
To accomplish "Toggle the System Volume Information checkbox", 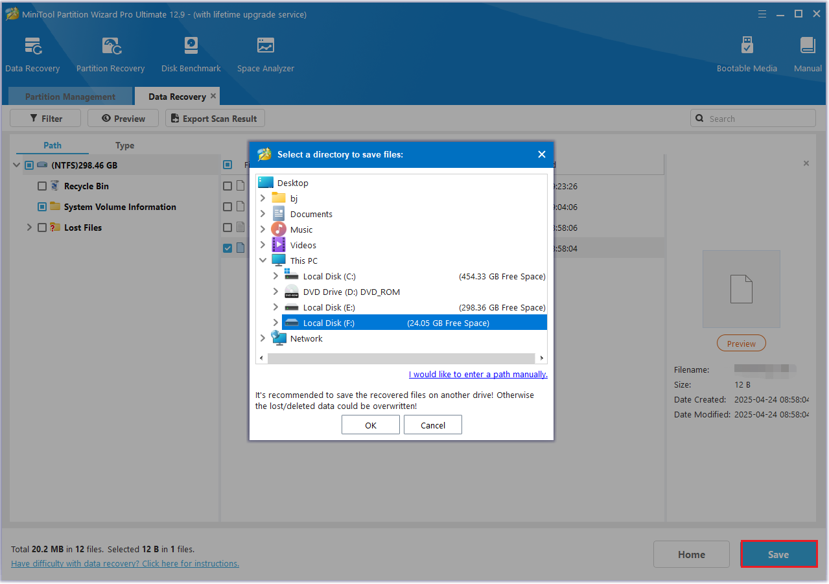I will (x=42, y=207).
